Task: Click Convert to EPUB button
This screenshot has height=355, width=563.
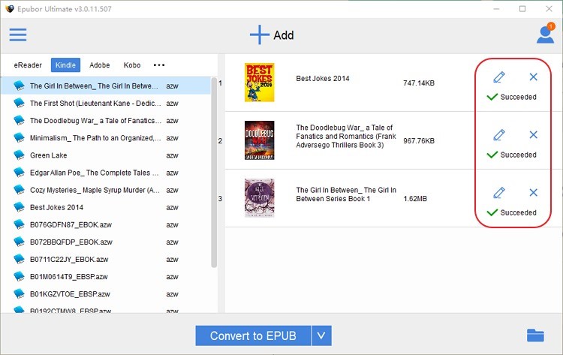Action: coord(253,335)
